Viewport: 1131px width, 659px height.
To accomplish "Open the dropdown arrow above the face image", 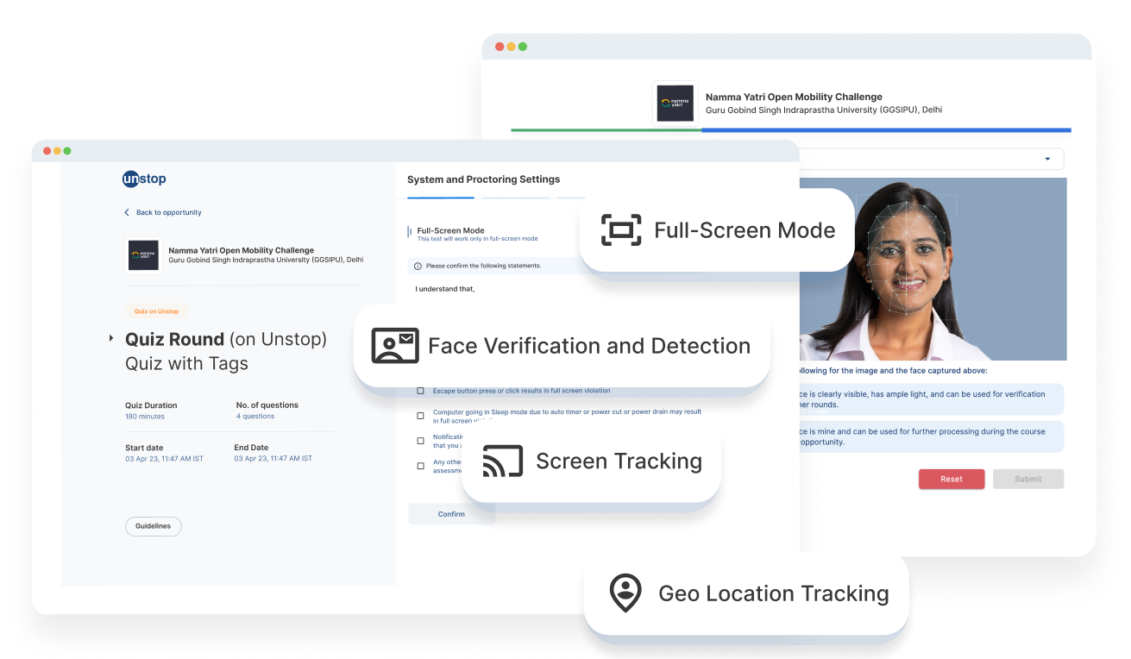I will click(1047, 159).
